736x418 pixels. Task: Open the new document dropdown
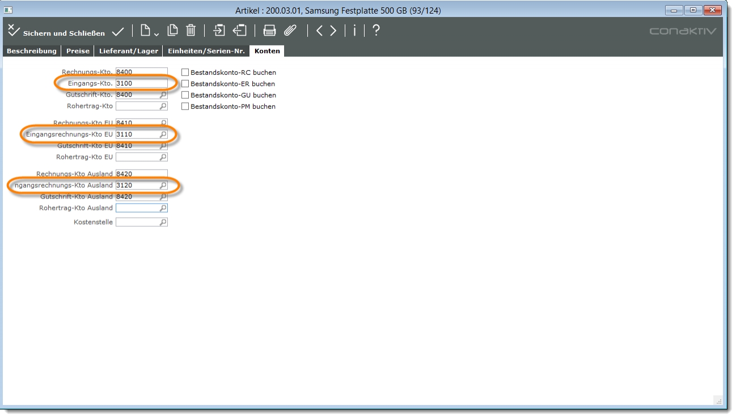pyautogui.click(x=149, y=31)
